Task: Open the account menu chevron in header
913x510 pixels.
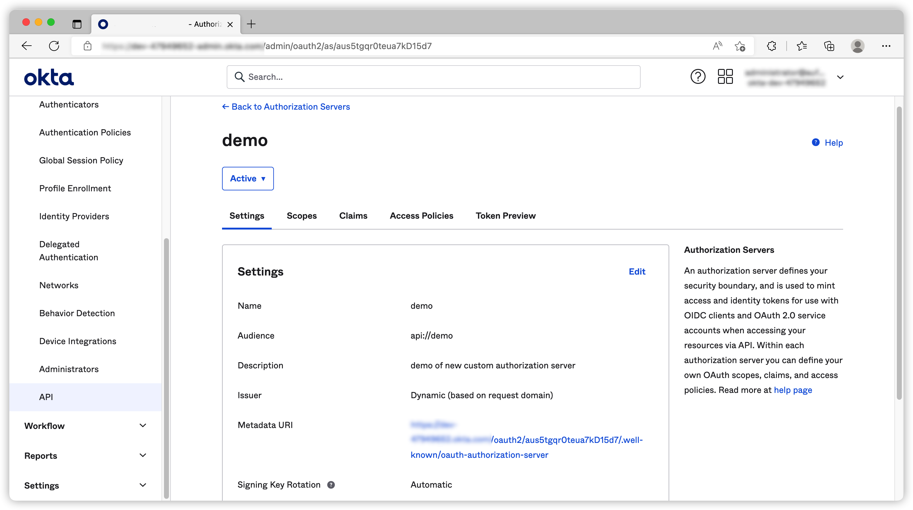Action: click(840, 77)
